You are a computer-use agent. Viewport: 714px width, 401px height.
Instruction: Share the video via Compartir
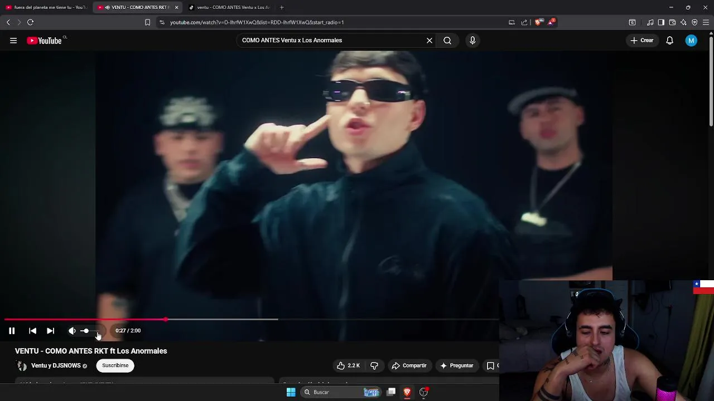point(409,365)
